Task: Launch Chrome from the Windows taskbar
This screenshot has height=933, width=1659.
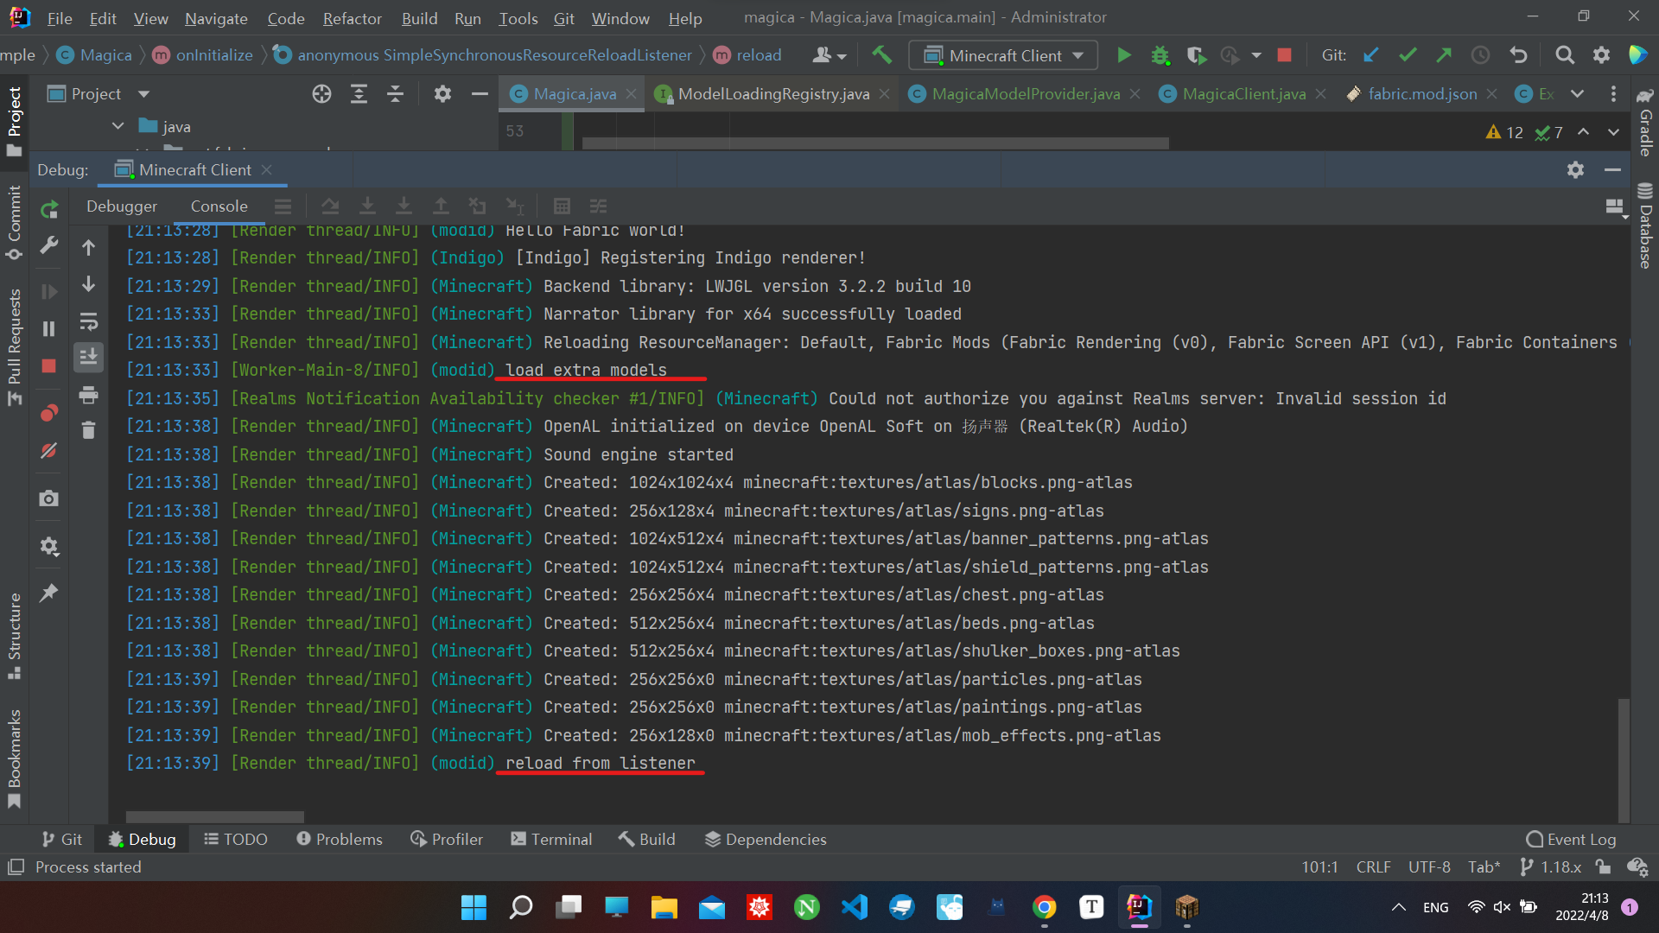Action: pyautogui.click(x=1044, y=907)
